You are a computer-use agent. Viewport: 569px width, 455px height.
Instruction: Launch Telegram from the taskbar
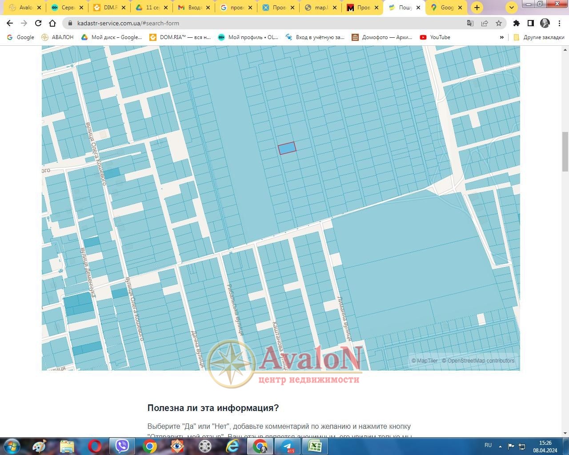288,446
